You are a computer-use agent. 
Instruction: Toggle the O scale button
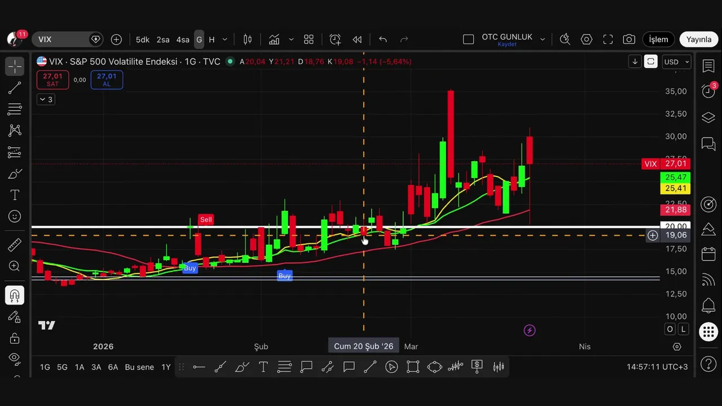pos(670,329)
